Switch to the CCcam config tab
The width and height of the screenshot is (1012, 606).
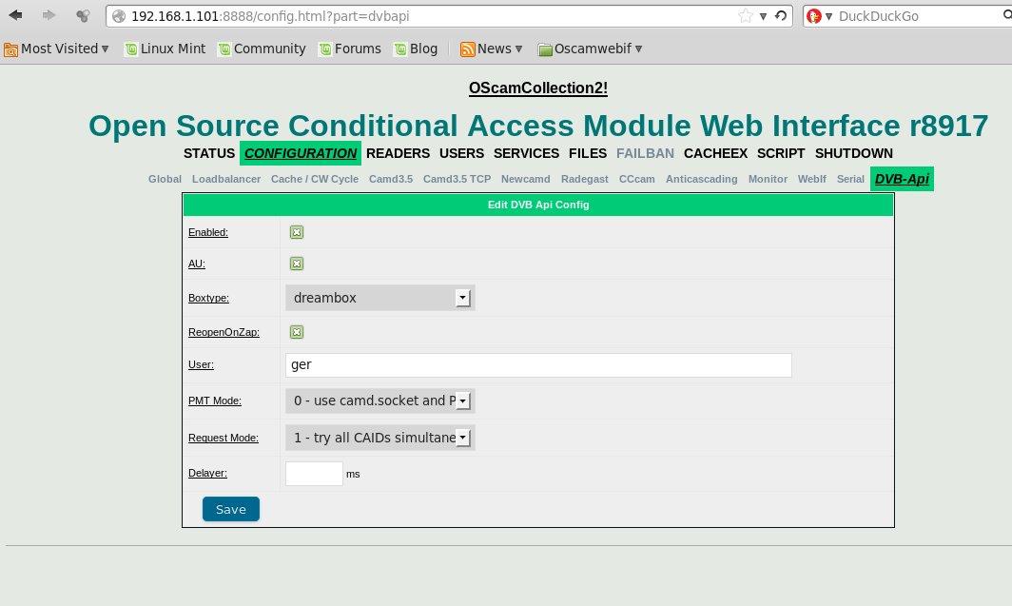coord(636,180)
